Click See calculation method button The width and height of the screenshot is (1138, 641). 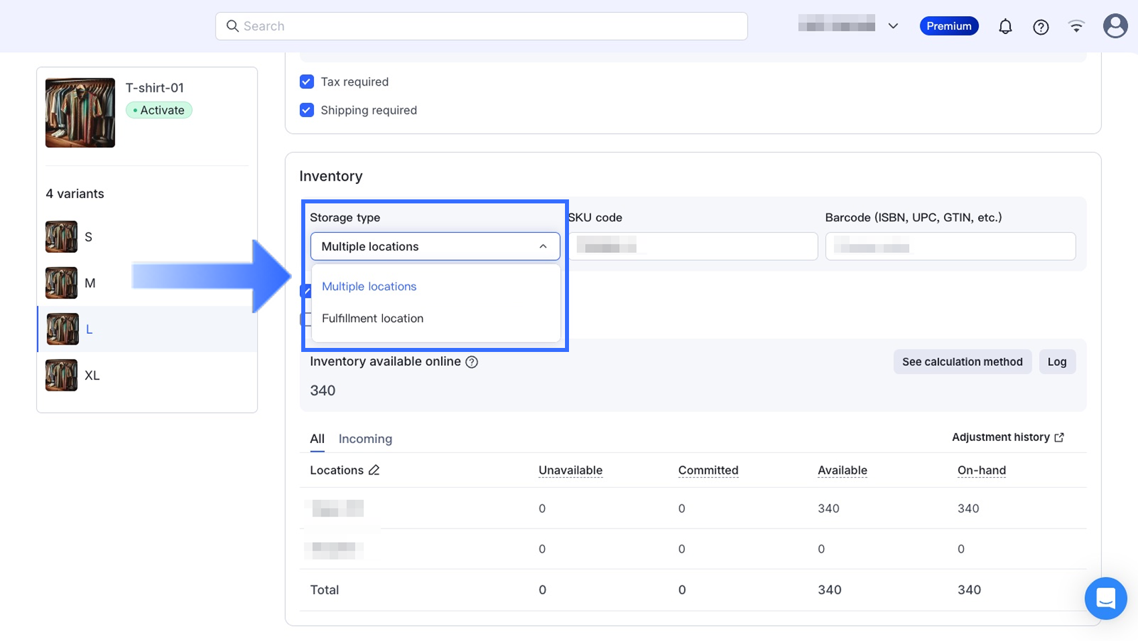coord(962,362)
